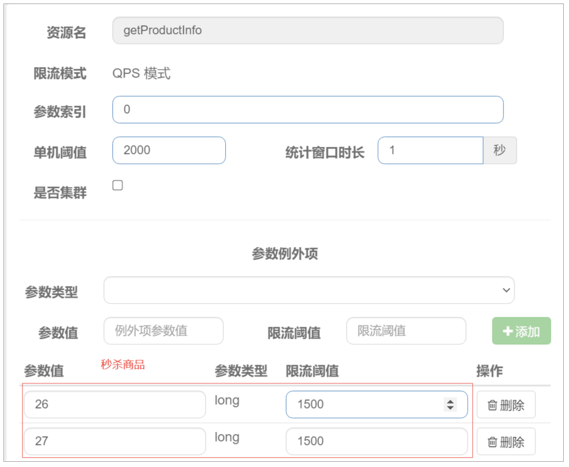Enable the 是否集群 checkbox
The image size is (569, 467).
tap(118, 185)
